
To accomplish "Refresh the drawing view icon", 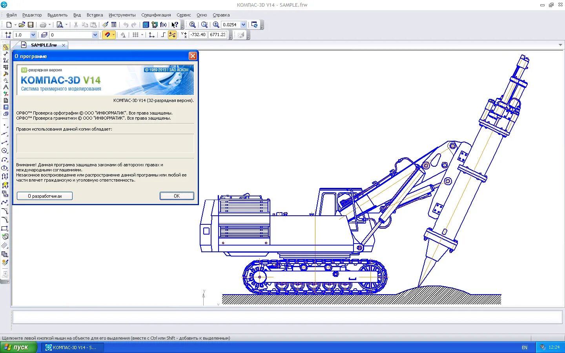I will pyautogui.click(x=255, y=25).
